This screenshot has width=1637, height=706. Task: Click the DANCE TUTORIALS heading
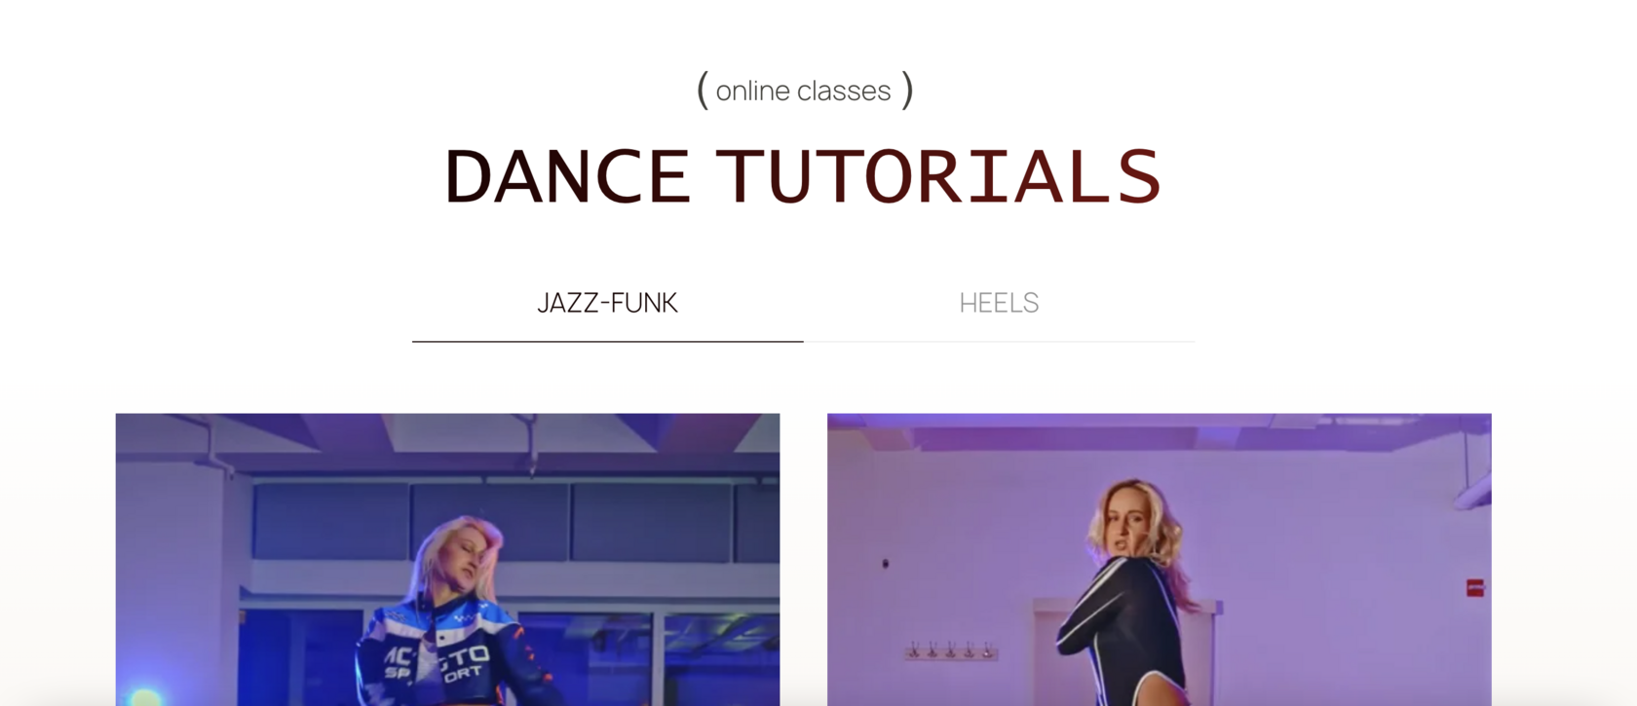(x=803, y=176)
